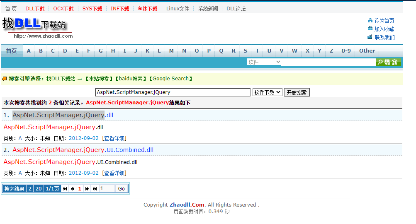The image size is (416, 224).
Task: Click the 加入收藏 bookmark icon
Action: [370, 29]
